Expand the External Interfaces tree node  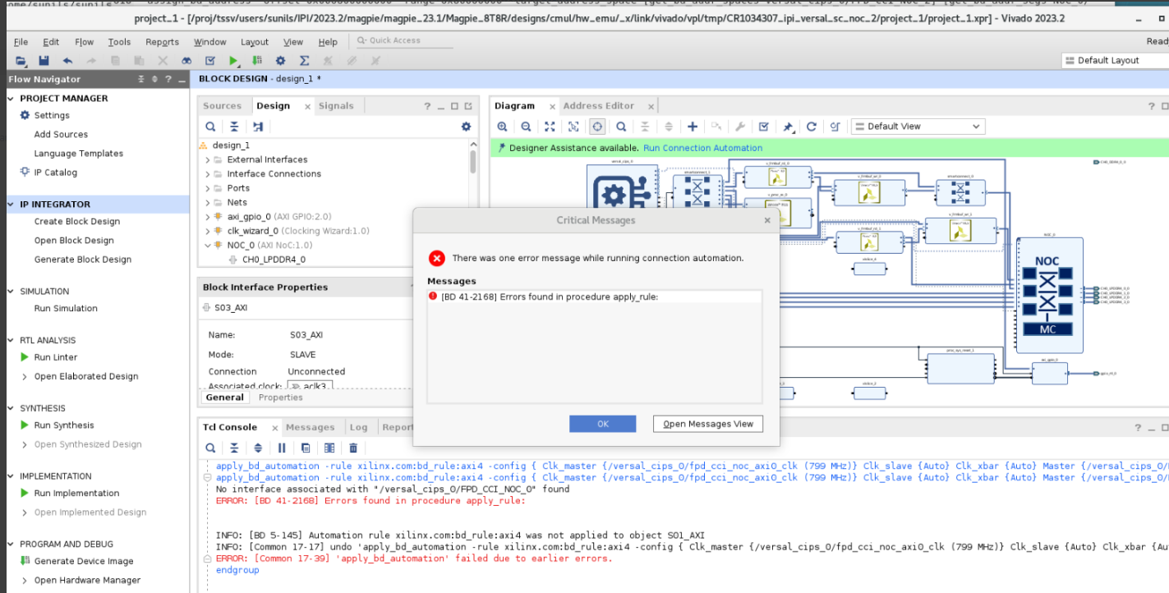[208, 159]
